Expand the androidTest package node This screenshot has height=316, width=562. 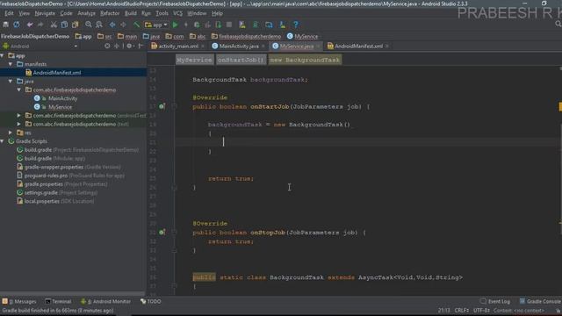(19, 115)
